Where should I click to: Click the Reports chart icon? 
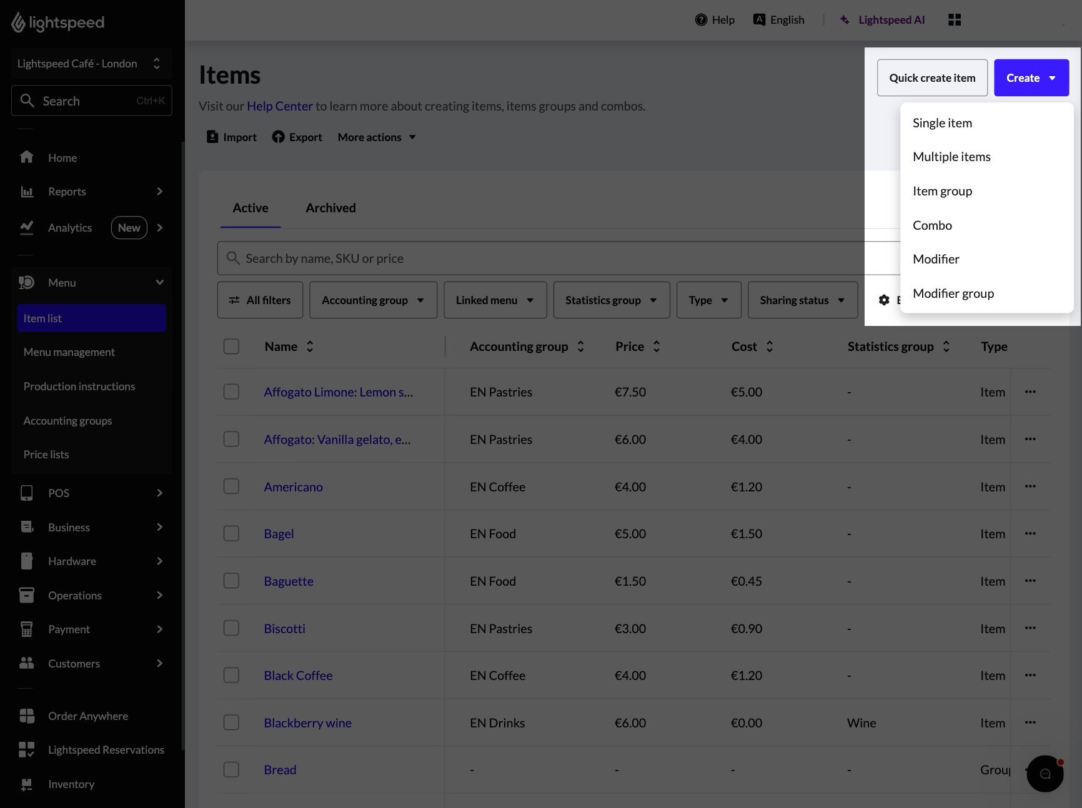[26, 192]
